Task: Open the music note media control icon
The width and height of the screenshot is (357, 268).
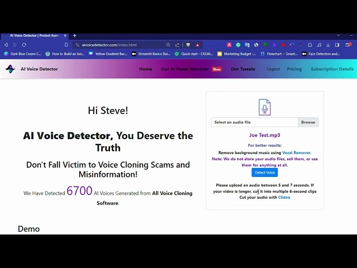Action: pyautogui.click(x=319, y=45)
